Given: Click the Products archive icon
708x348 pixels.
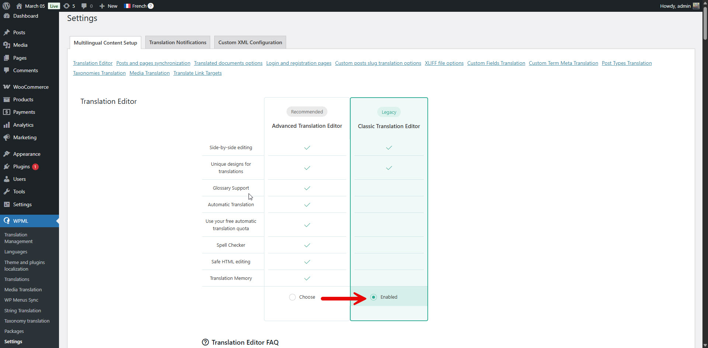Looking at the screenshot, I should point(7,99).
